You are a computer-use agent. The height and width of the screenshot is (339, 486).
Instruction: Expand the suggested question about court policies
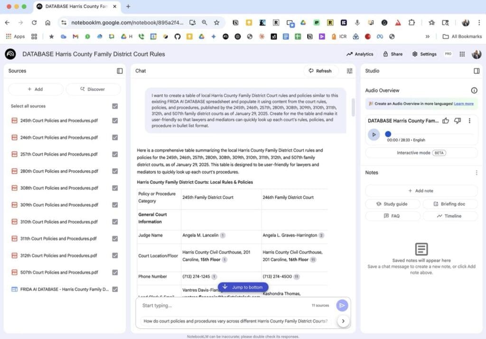click(343, 320)
